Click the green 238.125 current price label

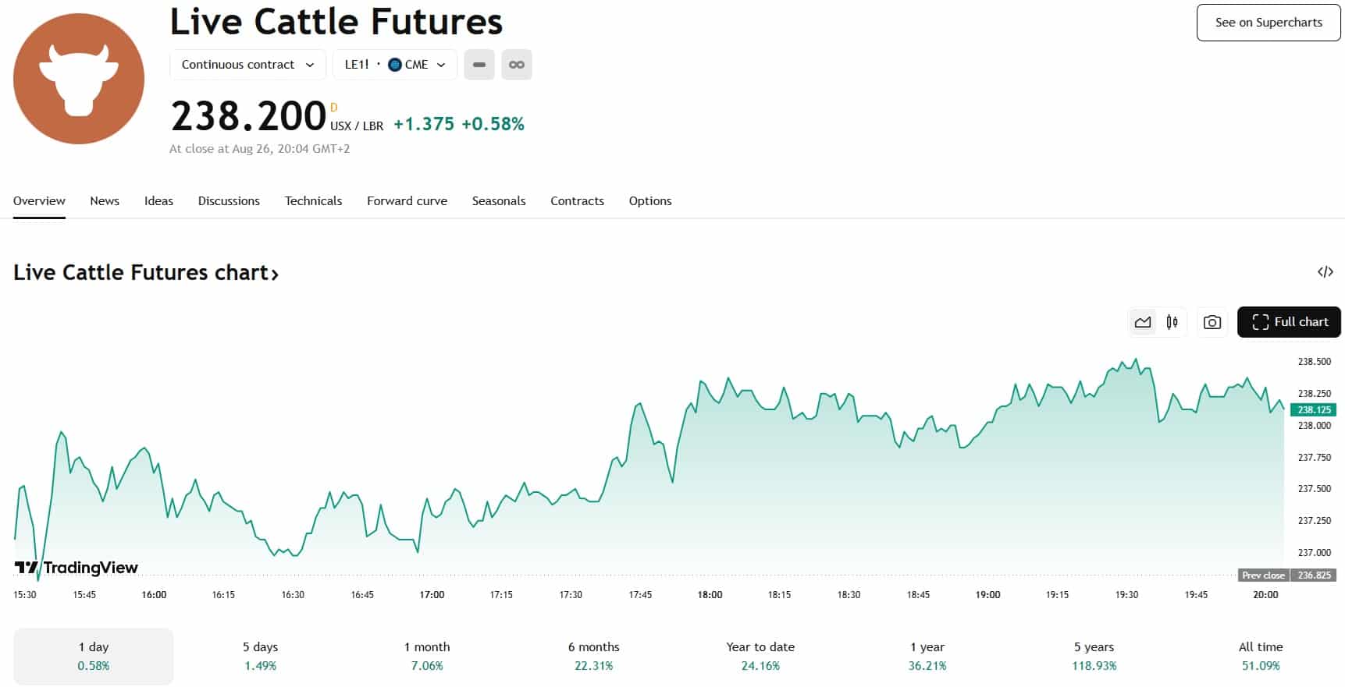tap(1314, 409)
